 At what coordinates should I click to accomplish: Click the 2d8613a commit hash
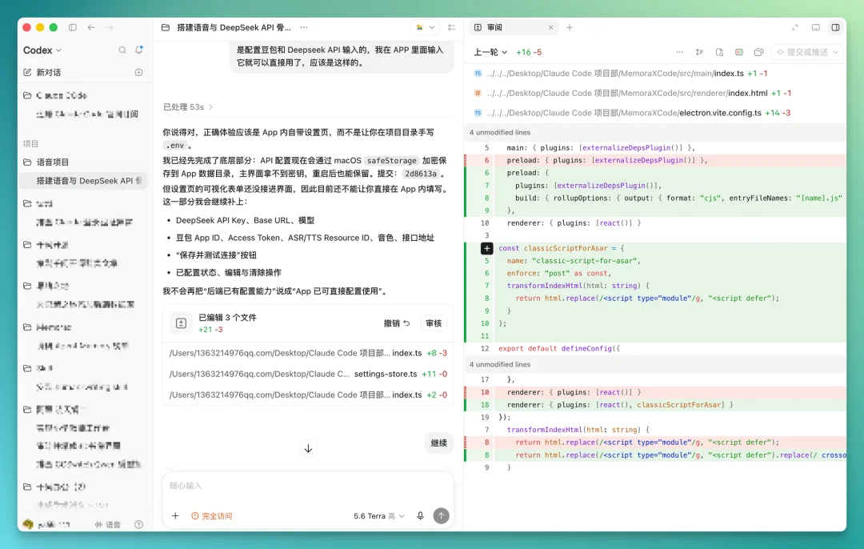pos(421,174)
